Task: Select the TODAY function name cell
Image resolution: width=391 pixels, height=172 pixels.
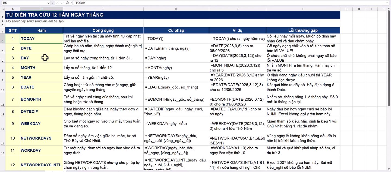Action: pyautogui.click(x=42, y=38)
